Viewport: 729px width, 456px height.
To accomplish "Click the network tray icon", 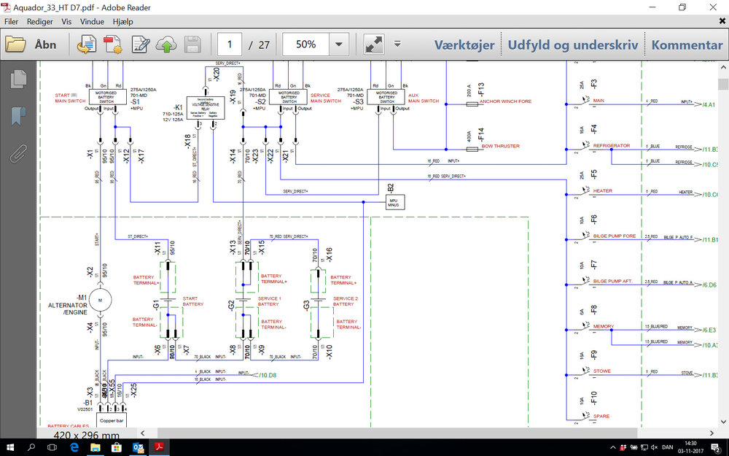I will pos(644,448).
